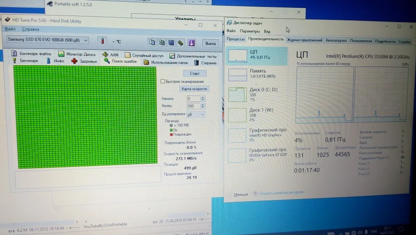
Task: Click the Начало value field
Action: [193, 98]
